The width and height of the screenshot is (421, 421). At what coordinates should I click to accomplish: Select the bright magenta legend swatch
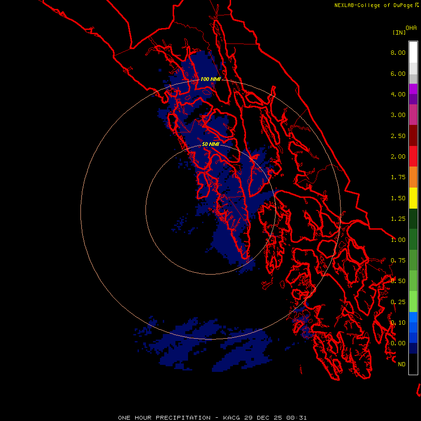point(413,89)
